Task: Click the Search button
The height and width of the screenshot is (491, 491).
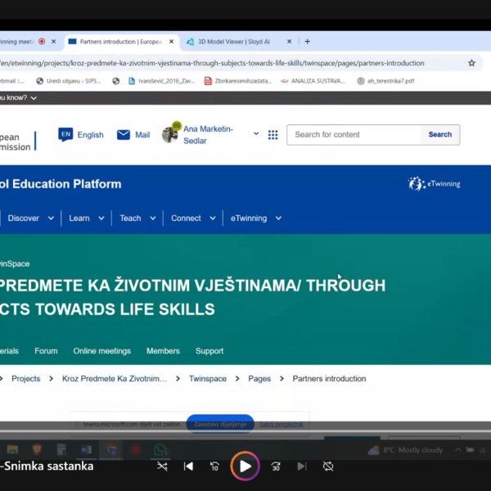Action: pos(439,135)
